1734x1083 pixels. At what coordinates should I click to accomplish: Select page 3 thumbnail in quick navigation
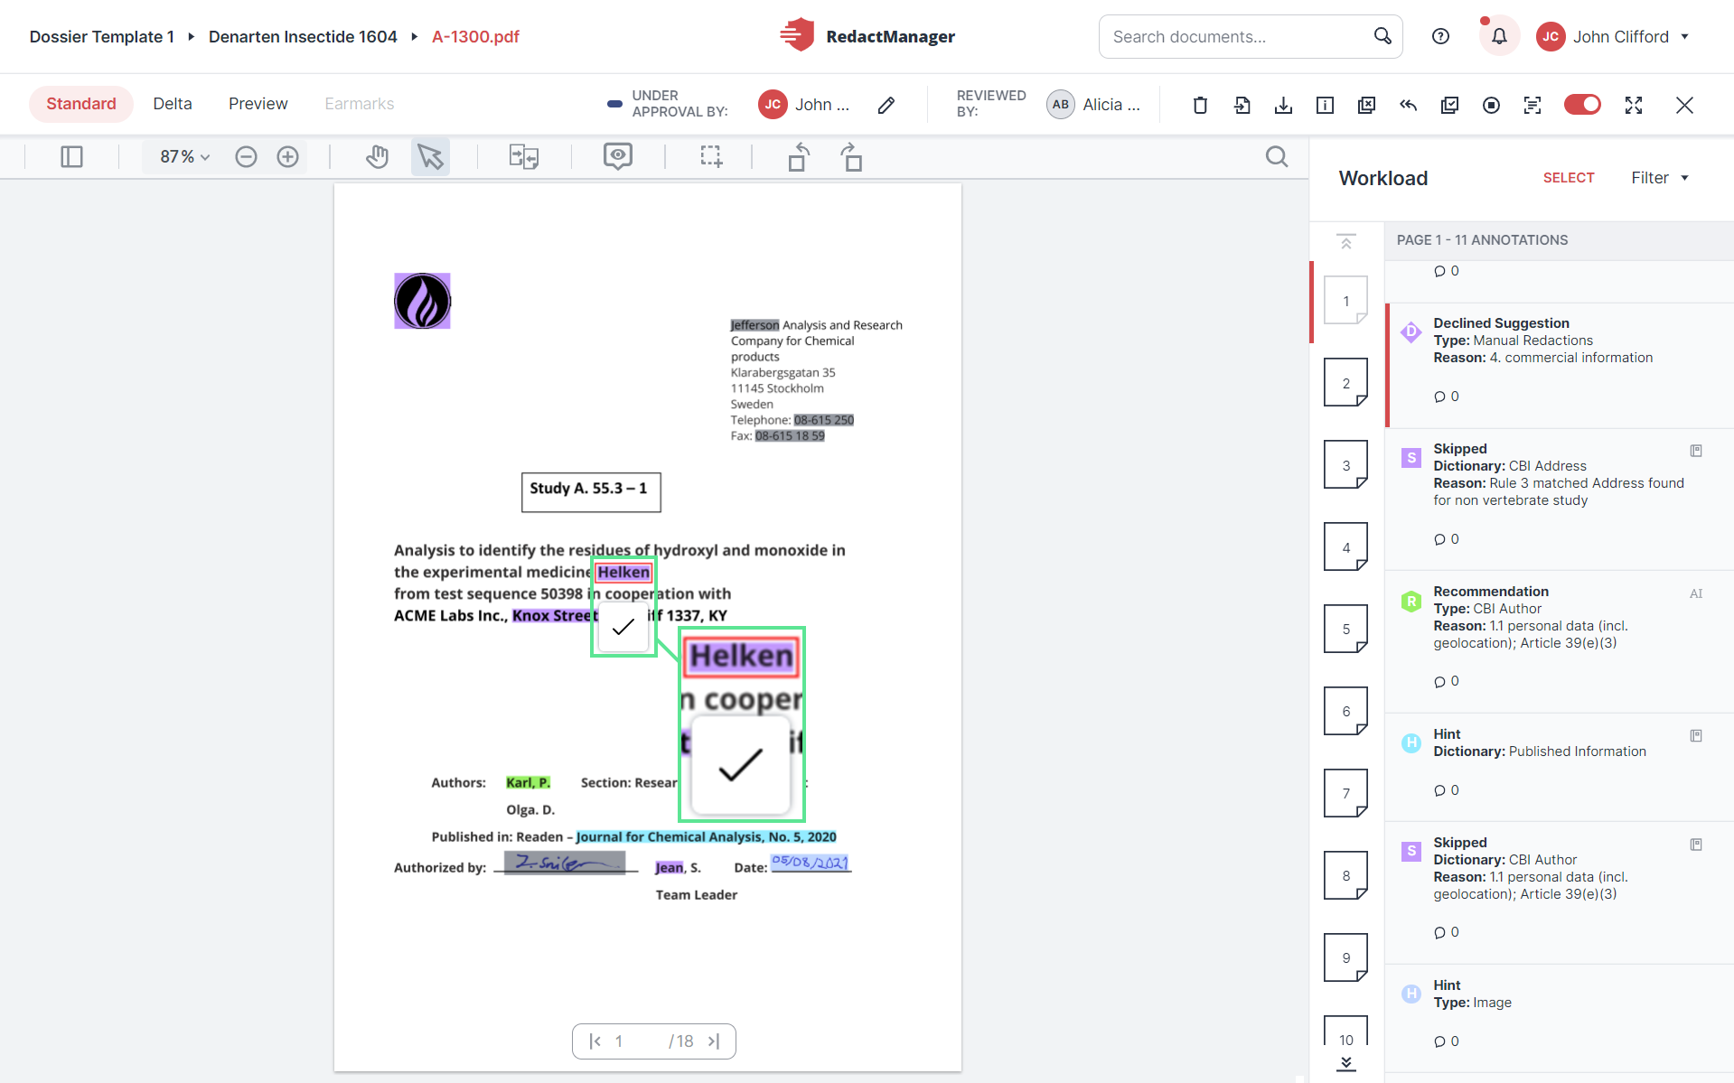[x=1345, y=465]
